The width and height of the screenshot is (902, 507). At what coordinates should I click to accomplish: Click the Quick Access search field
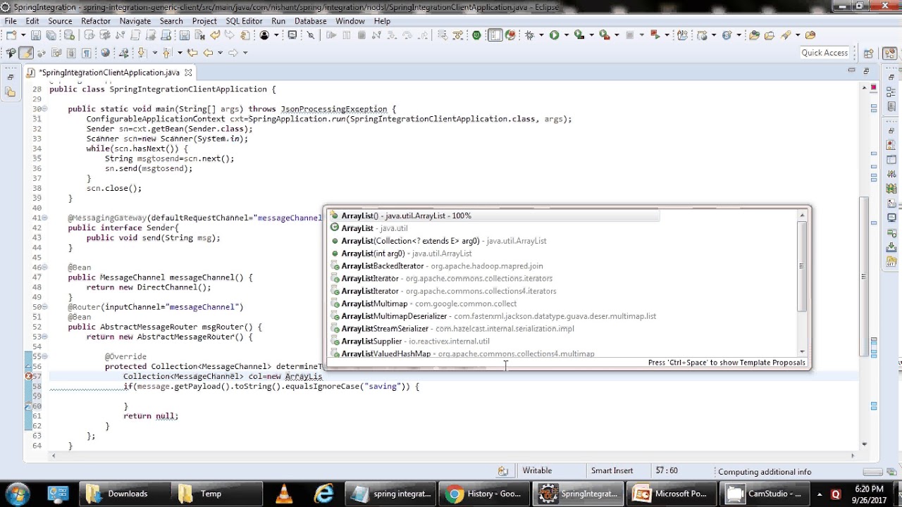click(x=824, y=53)
